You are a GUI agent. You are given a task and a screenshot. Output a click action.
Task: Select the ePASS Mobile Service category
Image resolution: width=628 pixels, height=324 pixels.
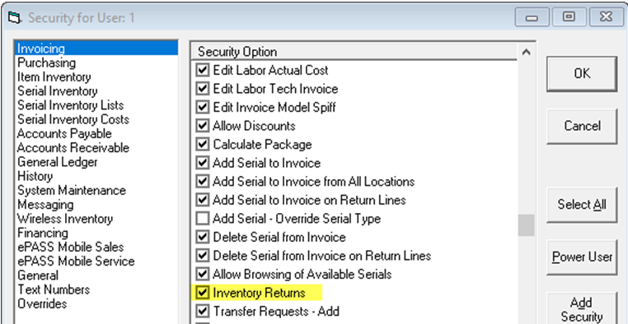click(96, 262)
